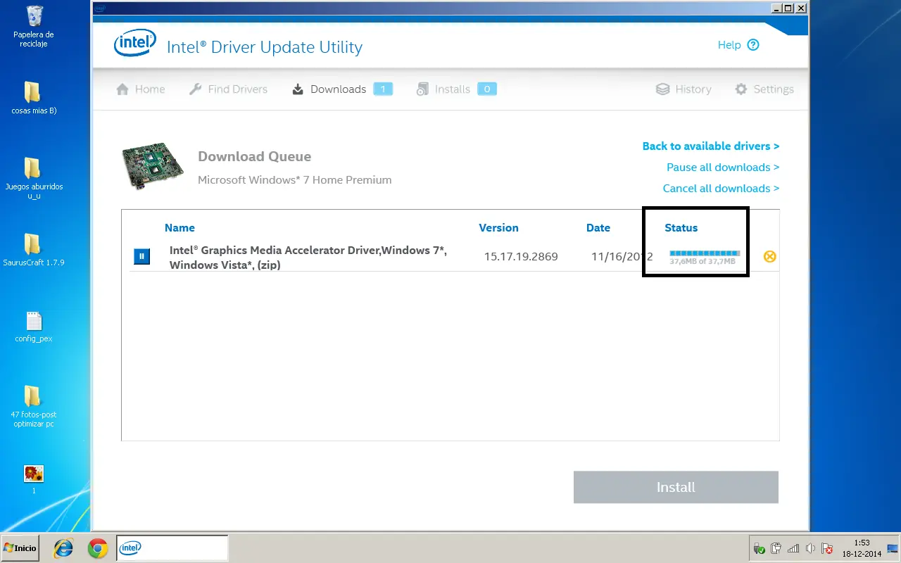901x563 pixels.
Task: Open the network signal tray icon
Action: (793, 548)
